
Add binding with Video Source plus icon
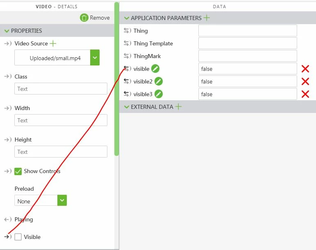pos(53,43)
